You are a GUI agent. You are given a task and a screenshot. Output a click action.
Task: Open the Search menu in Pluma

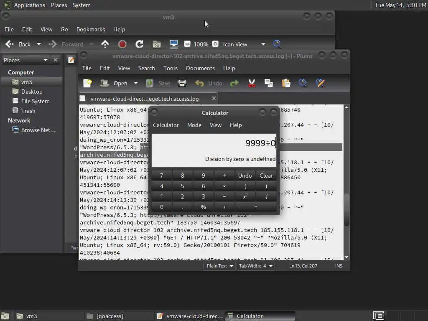click(x=146, y=68)
